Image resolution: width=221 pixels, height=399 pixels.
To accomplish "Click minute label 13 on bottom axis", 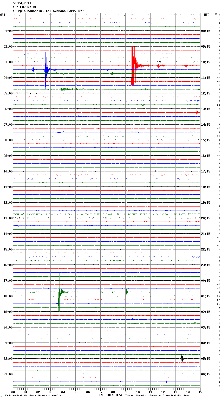I will pos(175,392).
